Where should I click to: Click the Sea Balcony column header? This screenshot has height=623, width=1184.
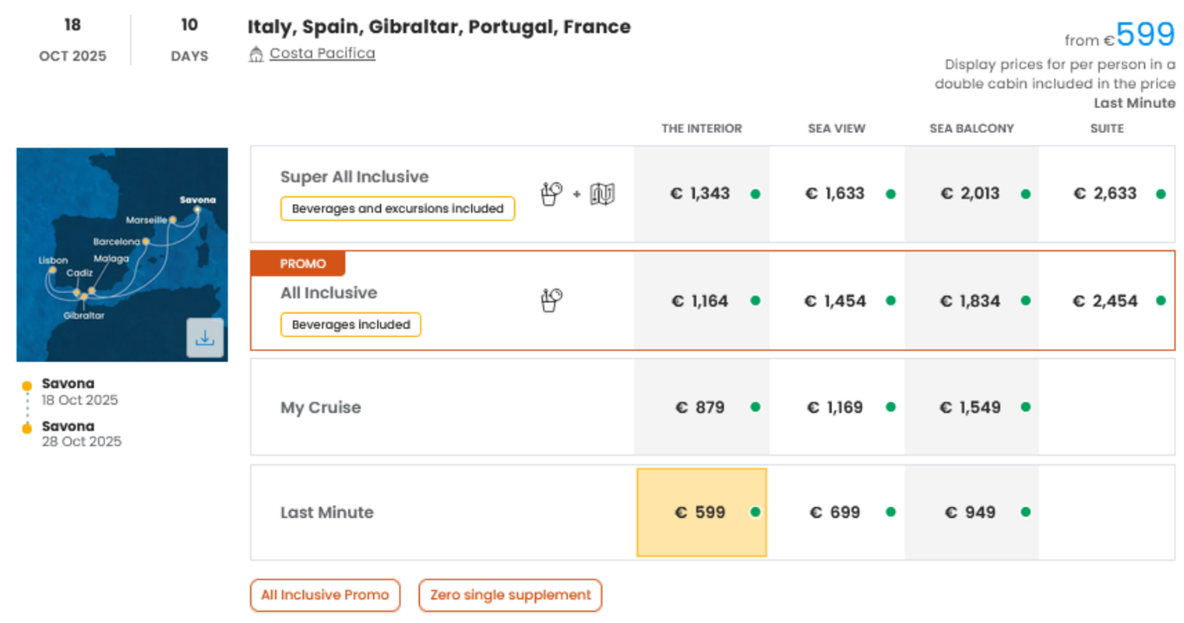971,128
